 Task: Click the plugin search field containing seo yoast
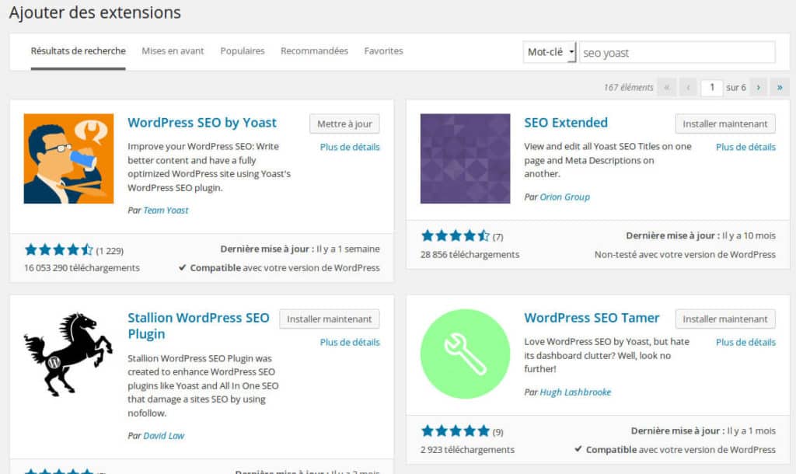coord(676,53)
